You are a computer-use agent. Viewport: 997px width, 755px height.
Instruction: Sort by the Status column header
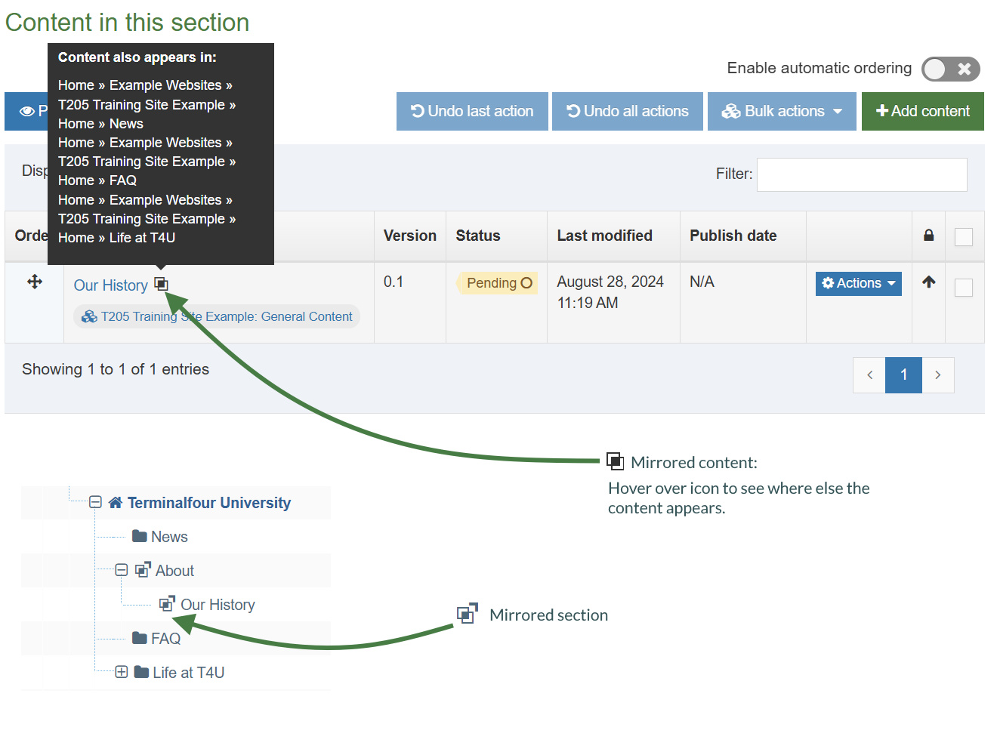click(x=478, y=236)
